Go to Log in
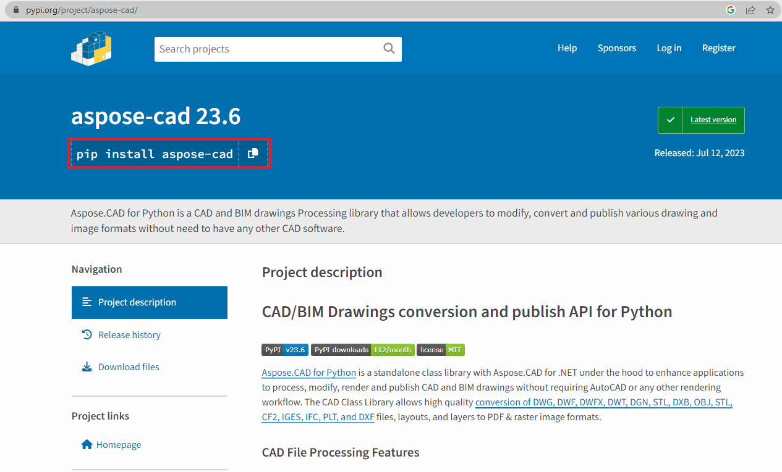Screen dimensions: 782x472 point(669,48)
